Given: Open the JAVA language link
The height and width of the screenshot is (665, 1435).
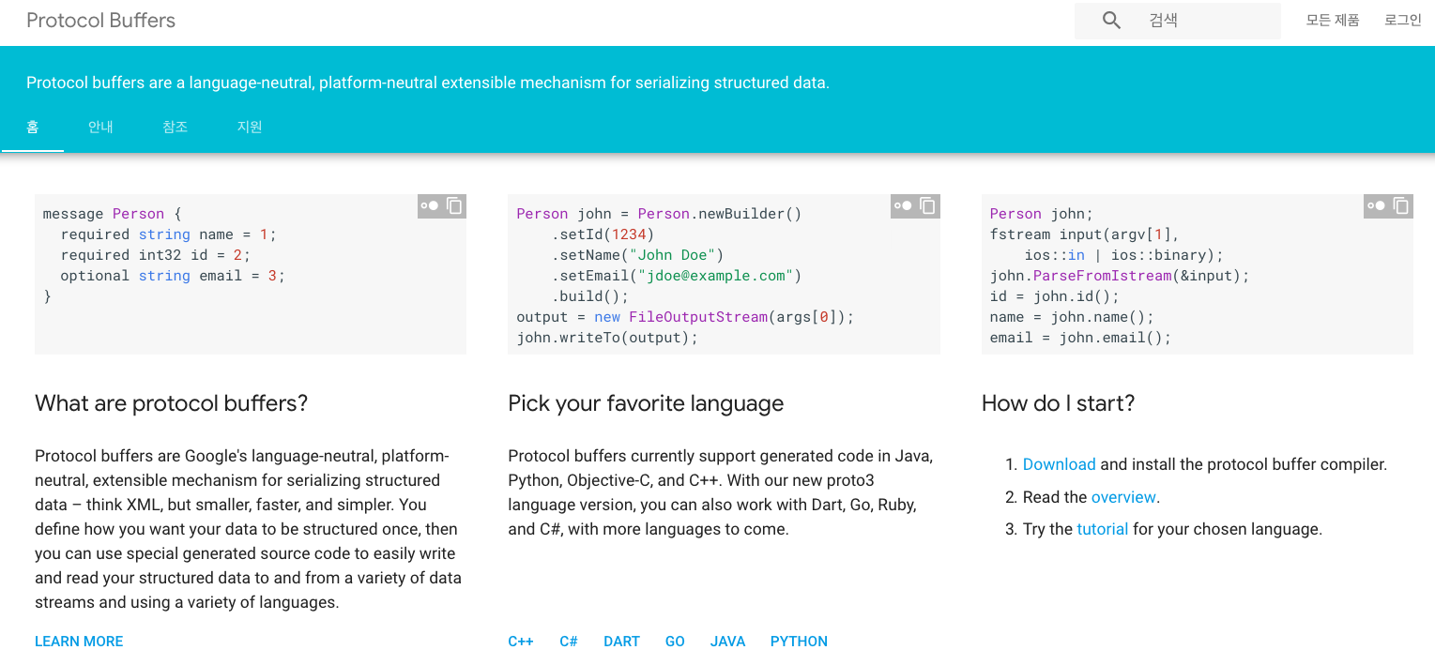Looking at the screenshot, I should click(727, 642).
